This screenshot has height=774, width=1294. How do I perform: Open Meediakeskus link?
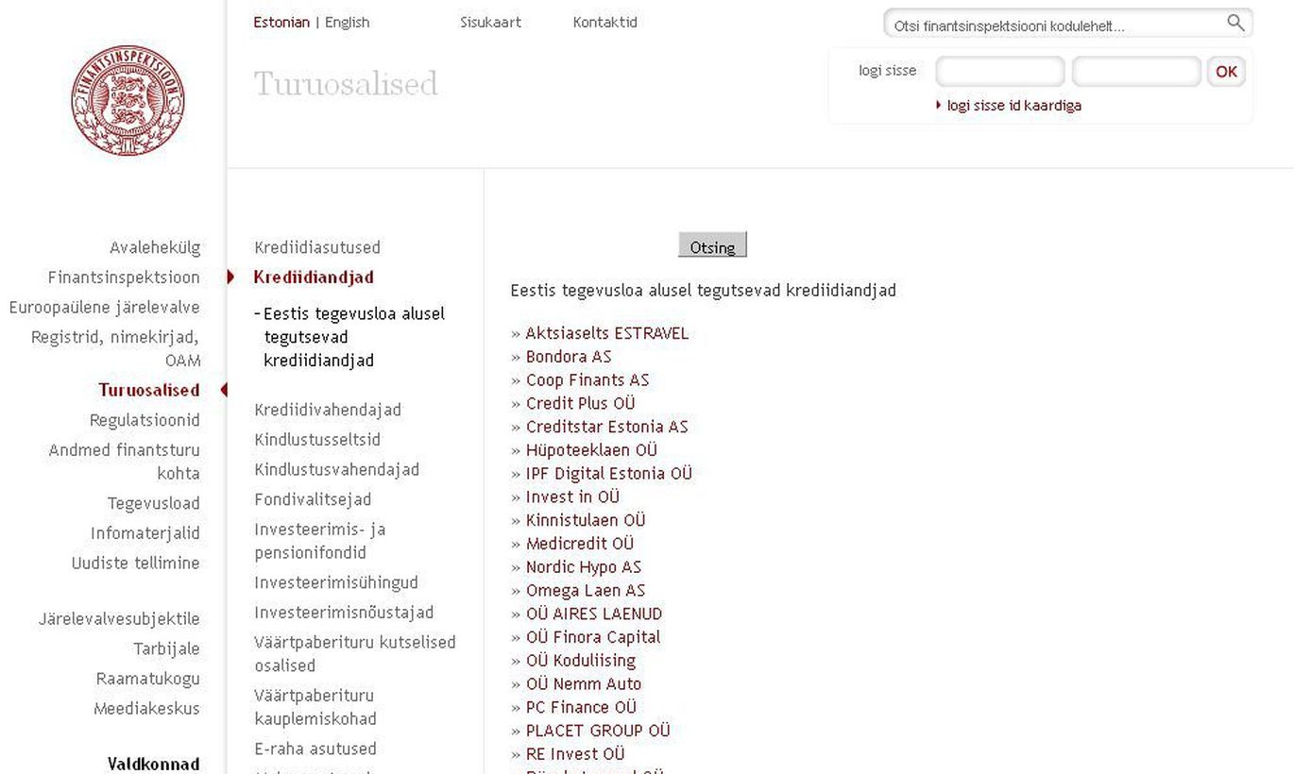point(146,709)
